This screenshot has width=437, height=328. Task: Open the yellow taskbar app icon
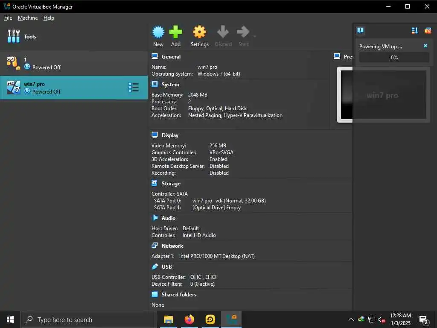(210, 319)
